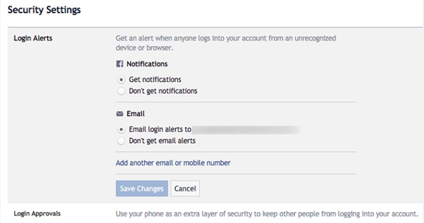Click the Facebook logo icon beside Notifications
424x223 pixels.
pyautogui.click(x=120, y=64)
